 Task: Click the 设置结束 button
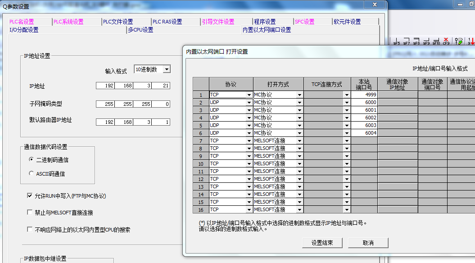tap(322, 243)
